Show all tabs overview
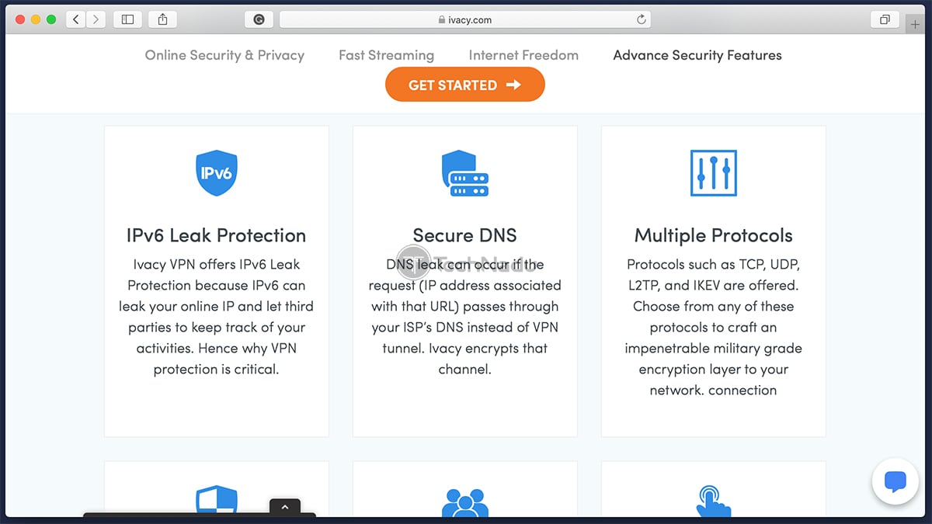 pyautogui.click(x=884, y=19)
